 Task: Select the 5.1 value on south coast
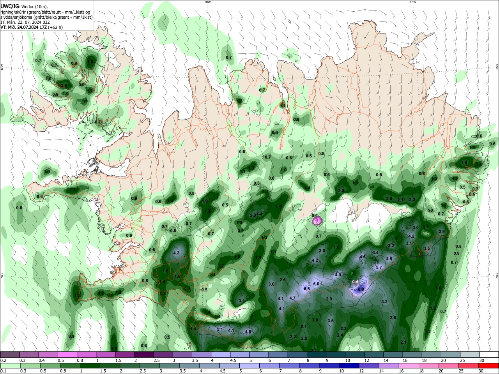219,329
